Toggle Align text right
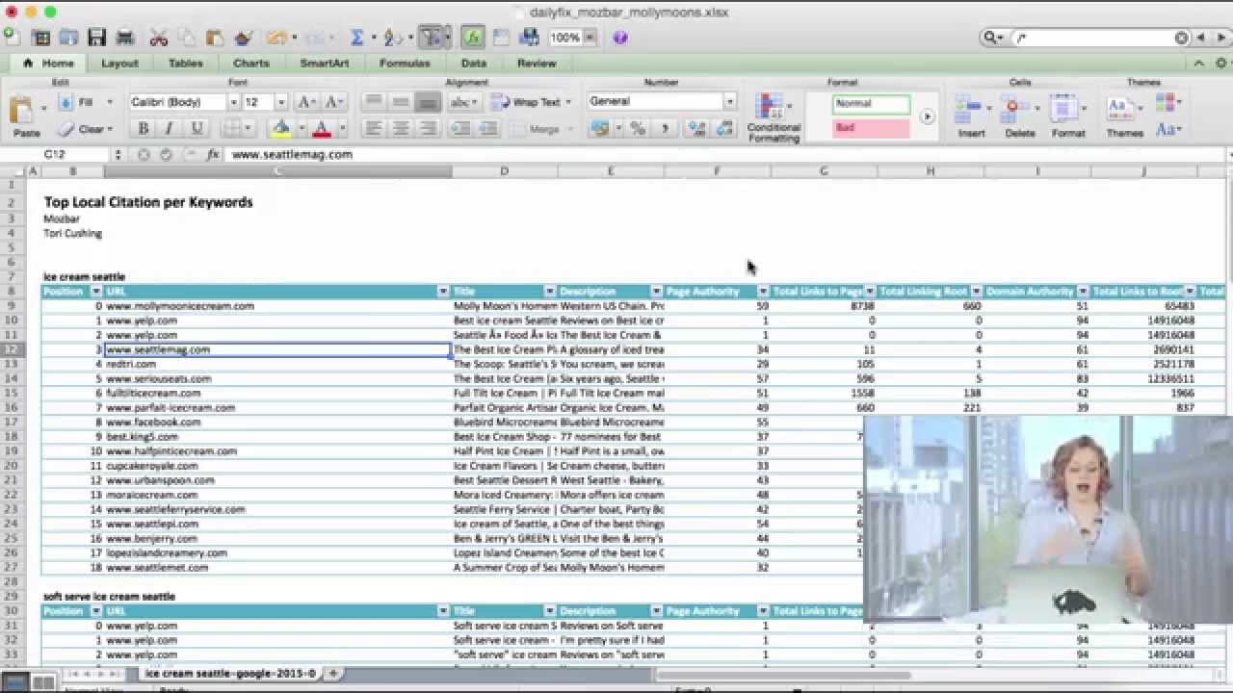The height and width of the screenshot is (693, 1233). (x=428, y=128)
